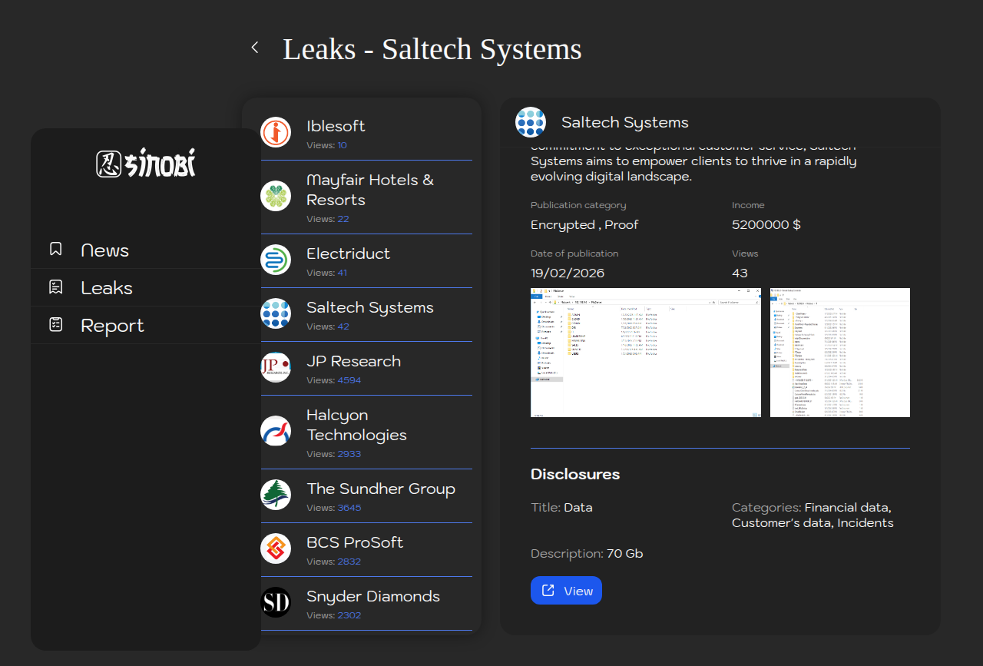
Task: Open the News section in the sidebar
Action: (104, 250)
